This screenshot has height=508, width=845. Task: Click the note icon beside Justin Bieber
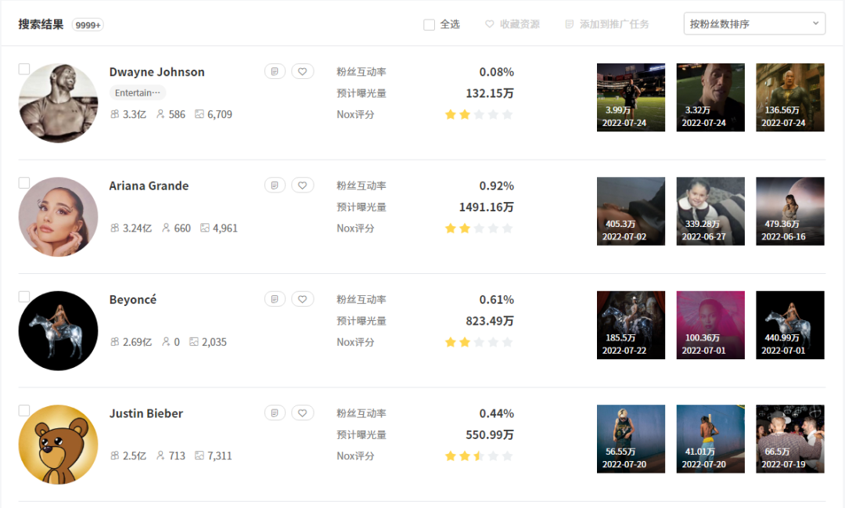point(275,413)
